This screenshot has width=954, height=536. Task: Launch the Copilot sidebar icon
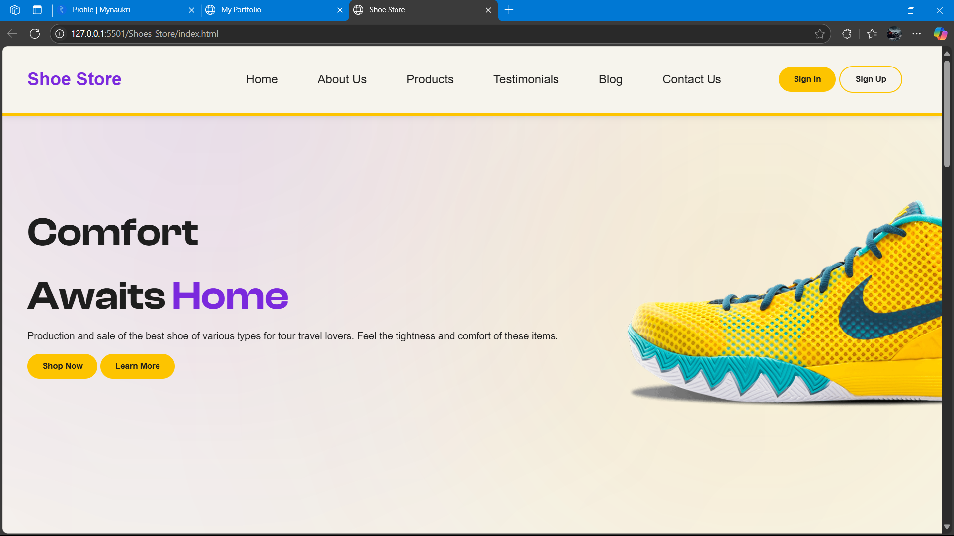pyautogui.click(x=940, y=34)
